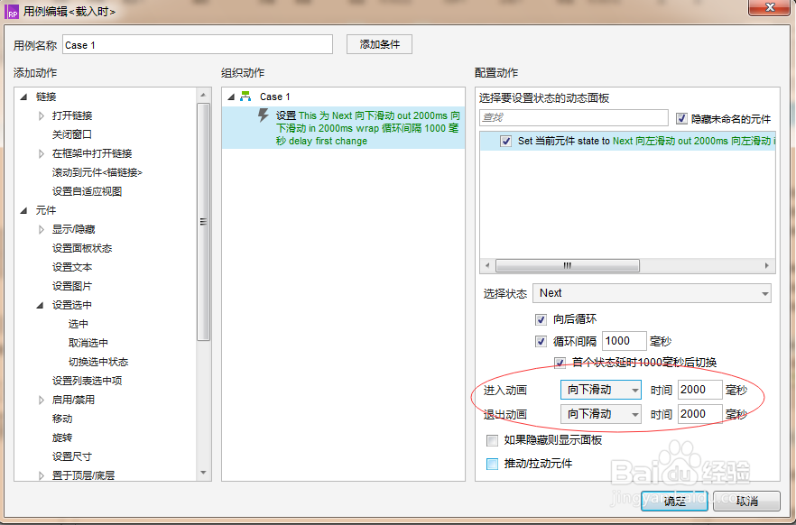
Task: Select 设置列表选中项 action
Action: [87, 381]
